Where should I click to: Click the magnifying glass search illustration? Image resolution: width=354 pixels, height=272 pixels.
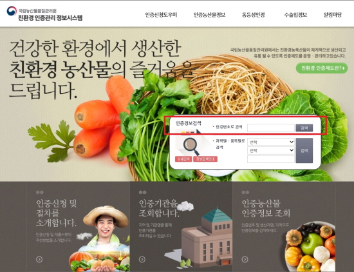coord(191,146)
